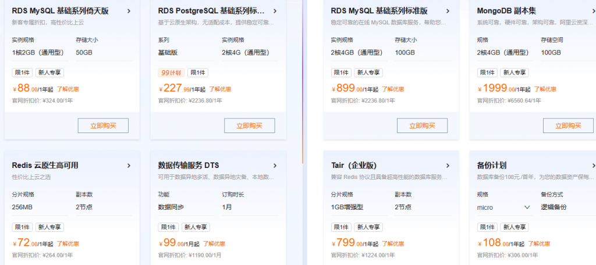Open 了解优惠 link beside ¥88.00 price
596x265 pixels.
tap(68, 89)
